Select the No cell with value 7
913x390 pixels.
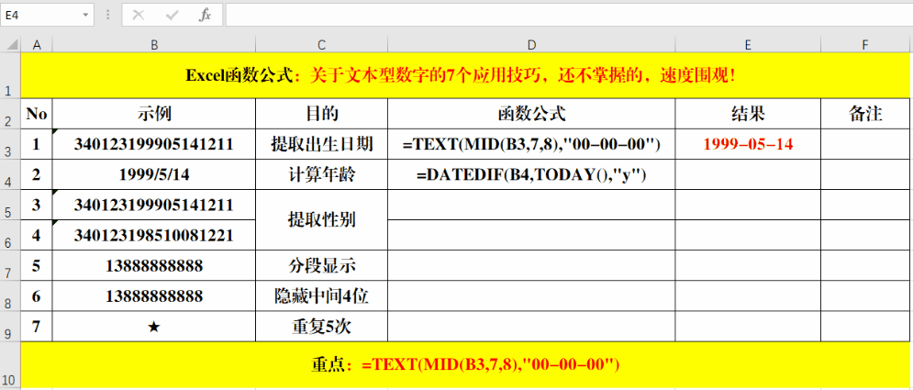point(37,326)
